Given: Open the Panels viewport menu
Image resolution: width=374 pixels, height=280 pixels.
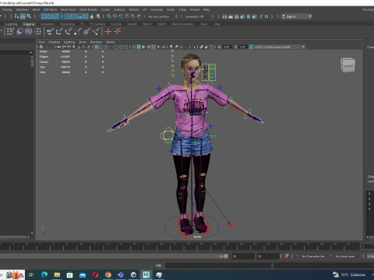Looking at the screenshot, I should click(x=110, y=42).
